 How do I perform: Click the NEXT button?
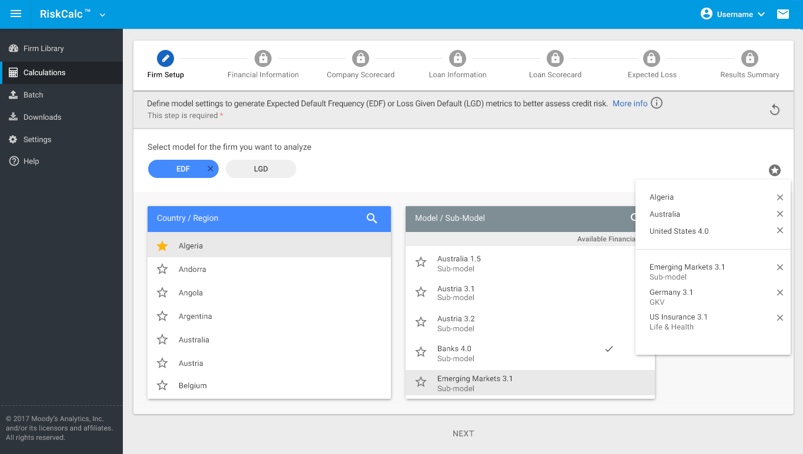tap(463, 433)
